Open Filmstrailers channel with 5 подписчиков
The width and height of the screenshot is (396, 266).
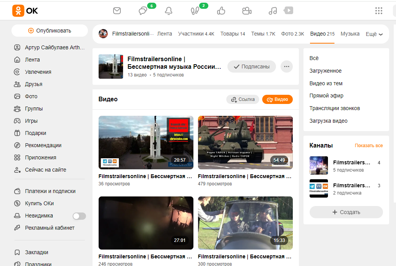(x=346, y=166)
